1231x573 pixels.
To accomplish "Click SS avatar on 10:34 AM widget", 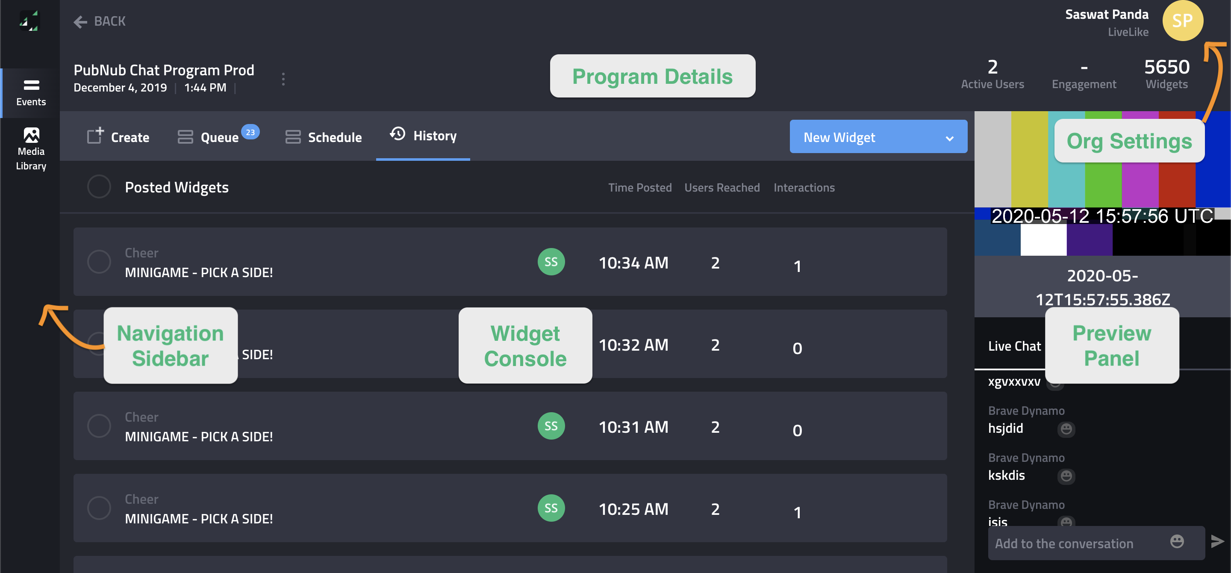I will point(551,261).
